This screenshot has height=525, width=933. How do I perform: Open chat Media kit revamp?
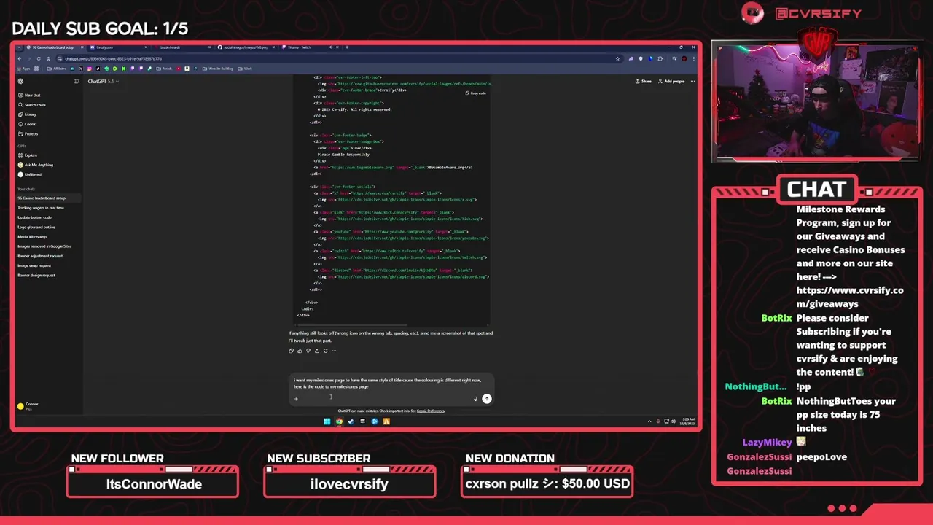coord(32,236)
